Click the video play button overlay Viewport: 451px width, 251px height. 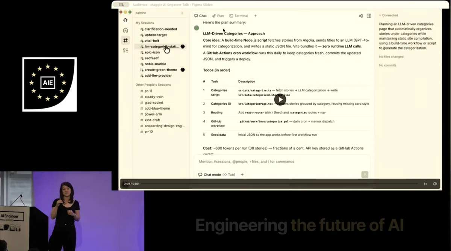click(x=280, y=100)
